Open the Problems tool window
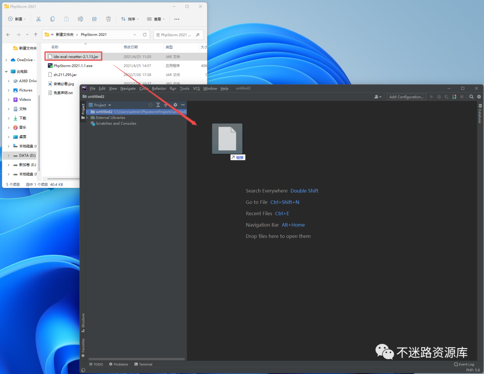Screen dimensions: 484x374 pyautogui.click(x=118, y=365)
